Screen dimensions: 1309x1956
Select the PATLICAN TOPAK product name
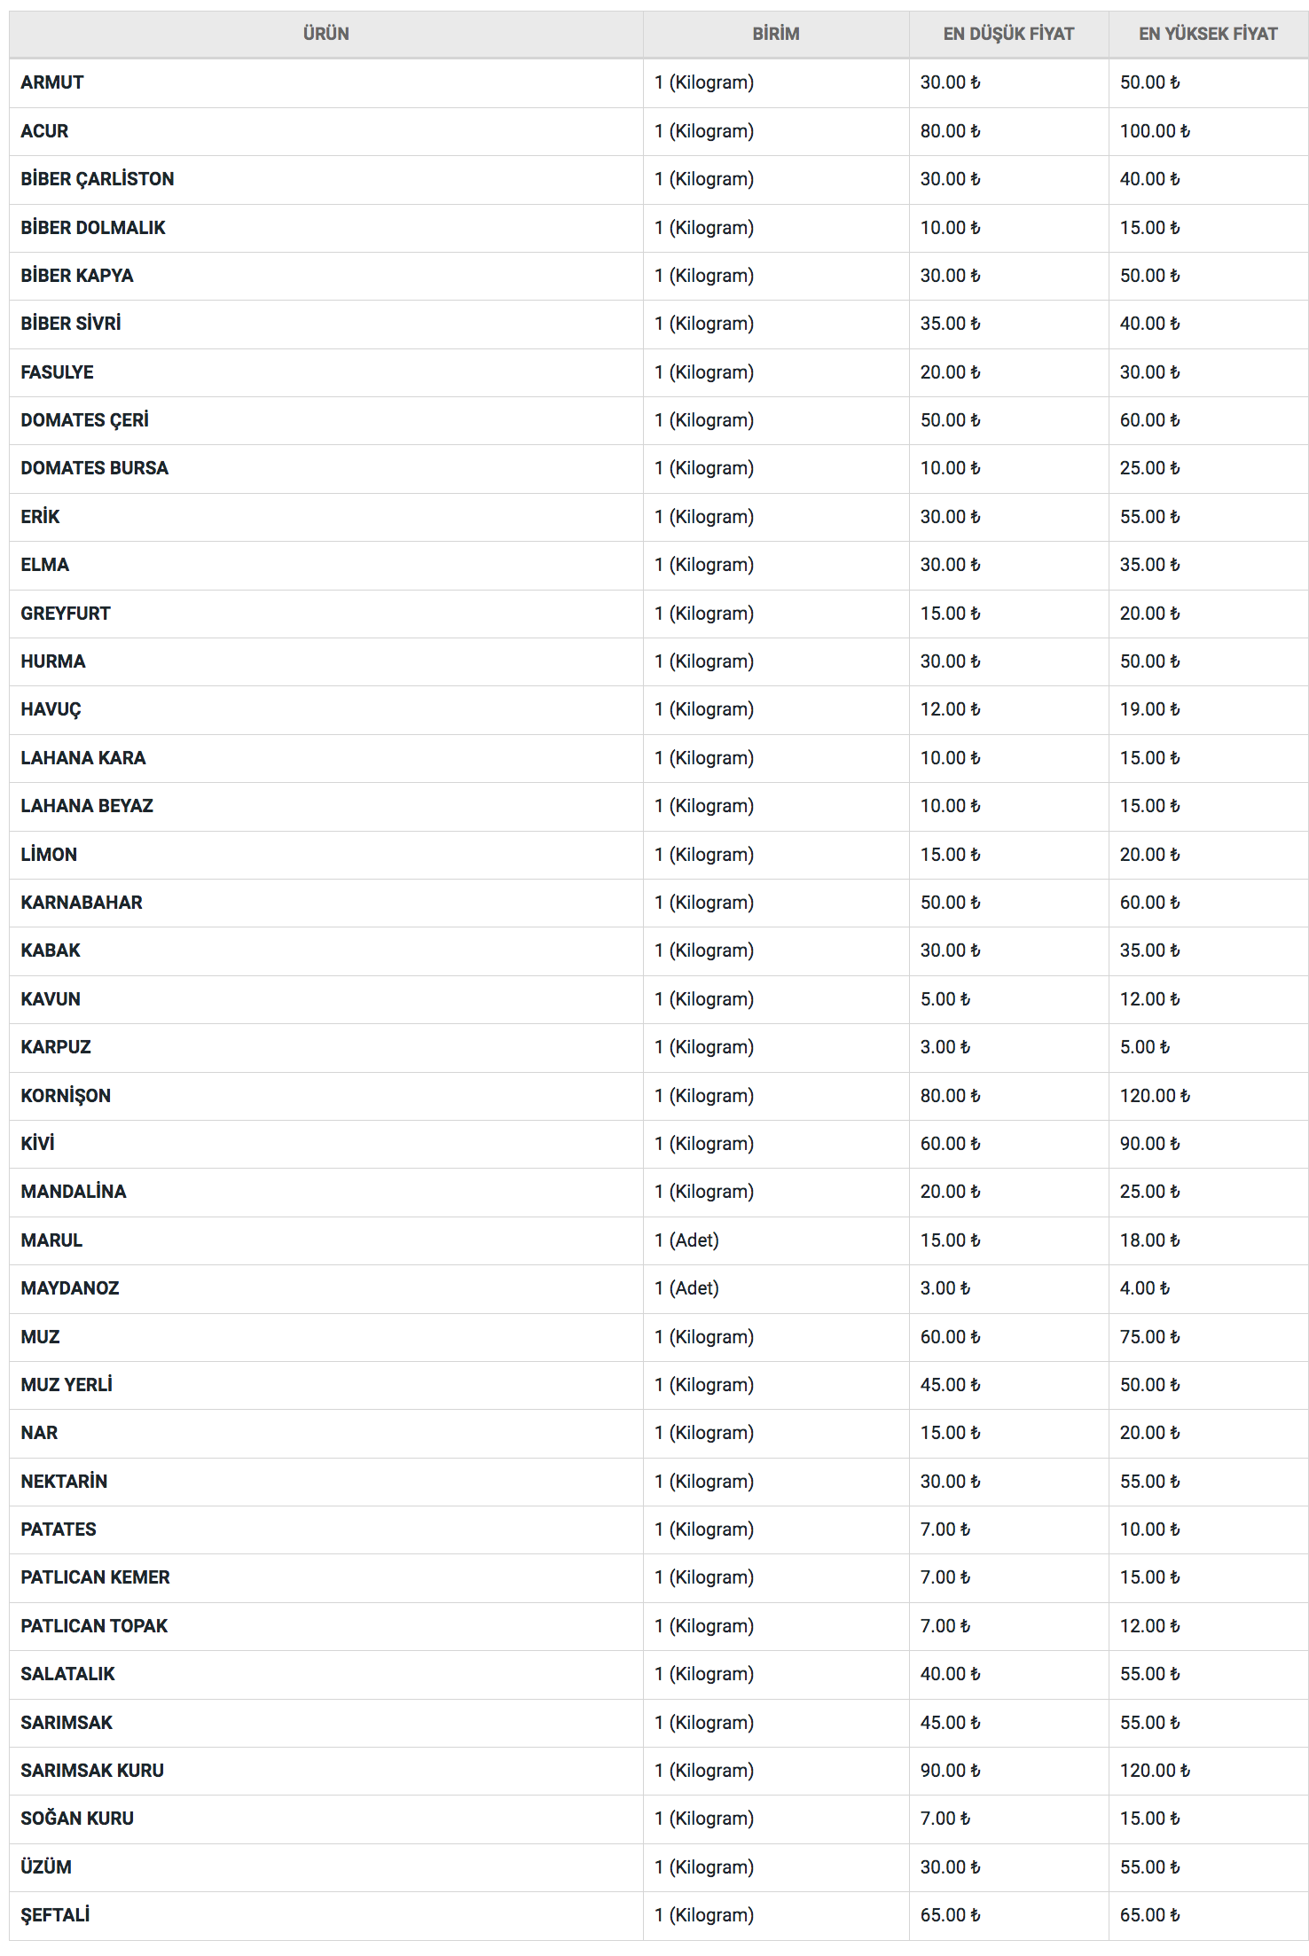pos(94,1626)
